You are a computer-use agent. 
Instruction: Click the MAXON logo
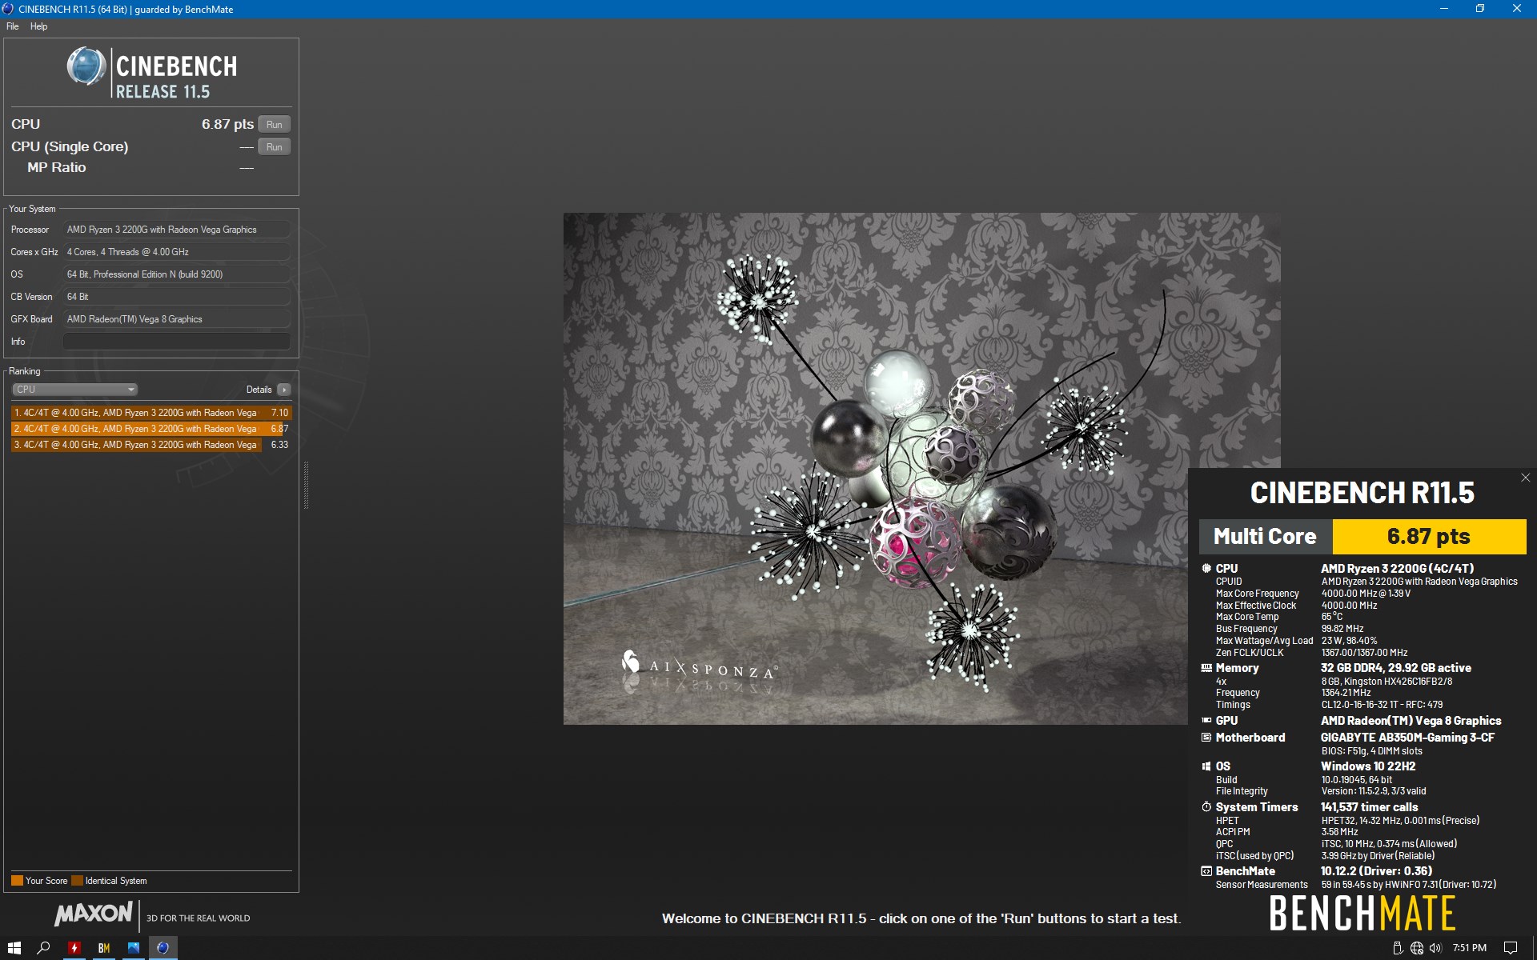94,914
